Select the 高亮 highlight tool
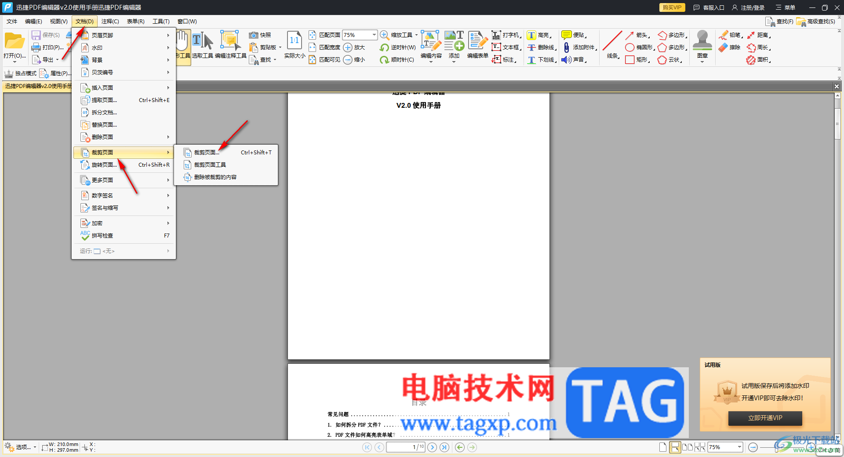This screenshot has height=457, width=844. pyautogui.click(x=539, y=35)
